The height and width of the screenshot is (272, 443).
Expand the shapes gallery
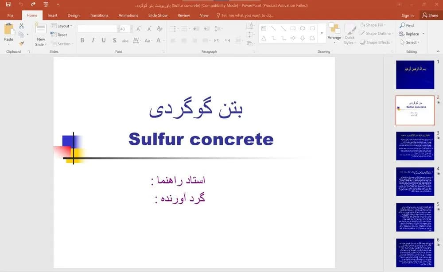(x=322, y=33)
